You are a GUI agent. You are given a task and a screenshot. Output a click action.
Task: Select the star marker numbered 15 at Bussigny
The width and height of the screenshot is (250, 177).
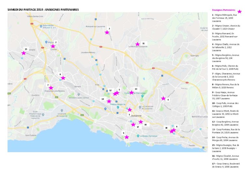click(23, 53)
